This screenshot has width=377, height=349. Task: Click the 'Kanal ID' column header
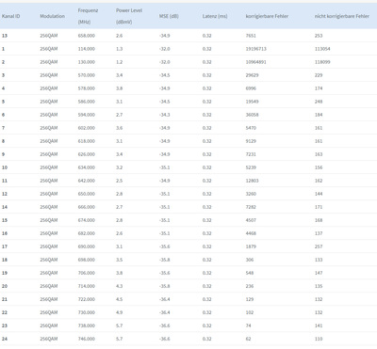click(x=11, y=16)
